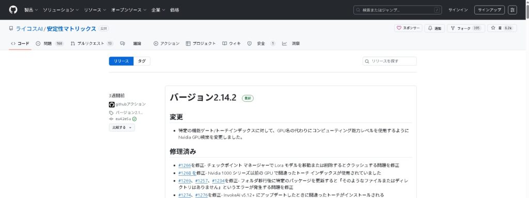This screenshot has height=198, width=529.
Task: Click the 3週間前 timestamp
Action: [117, 95]
